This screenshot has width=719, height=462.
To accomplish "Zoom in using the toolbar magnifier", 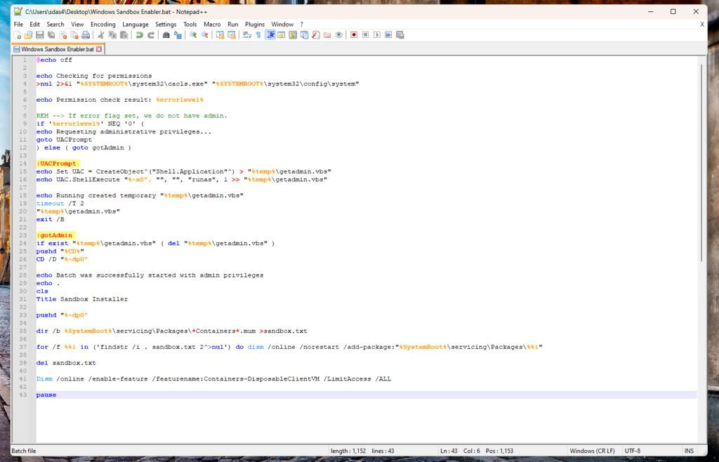I will coord(194,35).
